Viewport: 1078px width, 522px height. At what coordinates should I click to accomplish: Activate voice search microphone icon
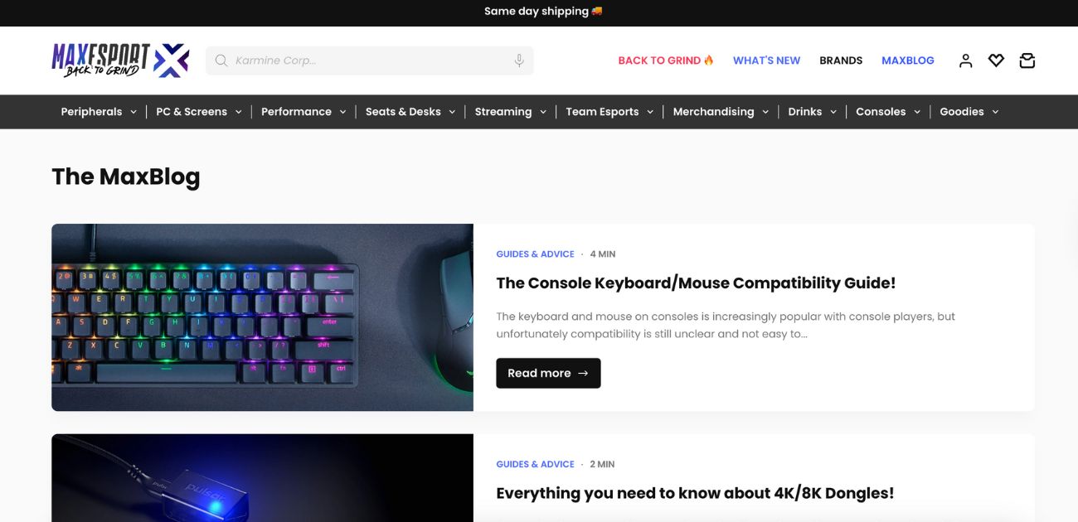click(x=519, y=60)
